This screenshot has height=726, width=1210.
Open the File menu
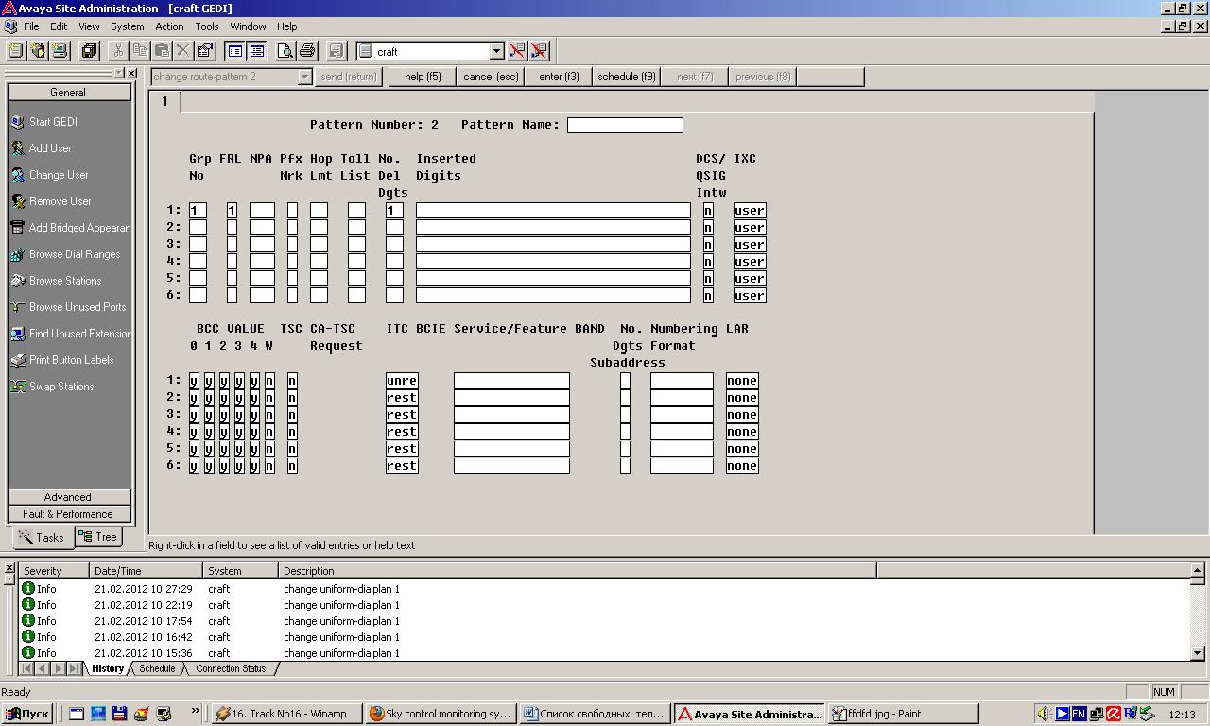pyautogui.click(x=31, y=26)
